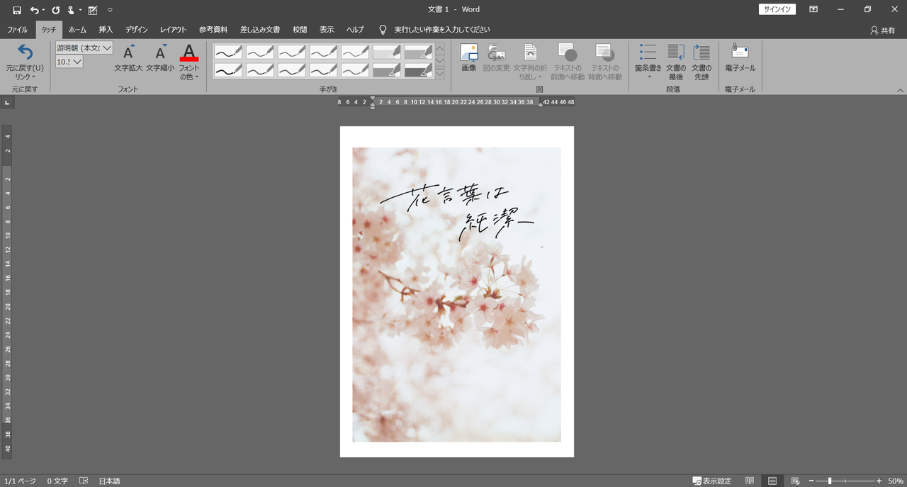The image size is (907, 487).
Task: Open the Customize Quick Access Toolbar arrow
Action: click(x=110, y=10)
